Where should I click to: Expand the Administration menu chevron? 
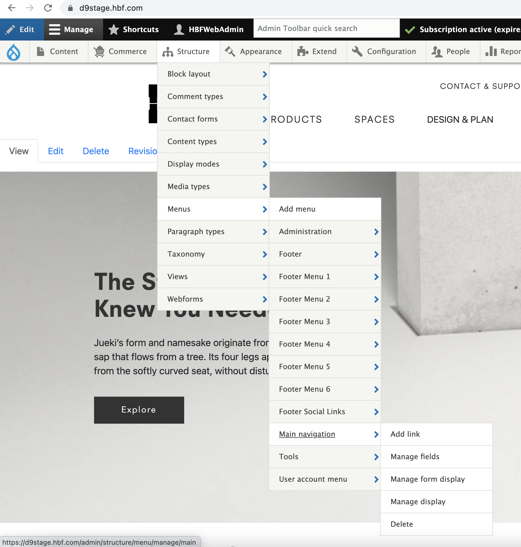point(376,232)
